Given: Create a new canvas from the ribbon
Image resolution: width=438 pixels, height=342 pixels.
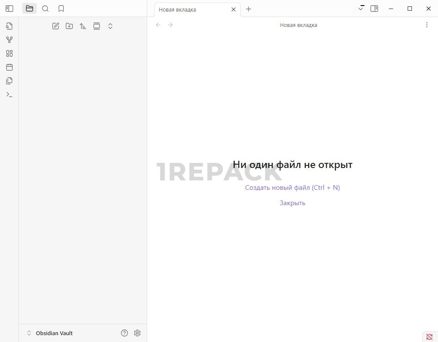Looking at the screenshot, I should click(9, 53).
